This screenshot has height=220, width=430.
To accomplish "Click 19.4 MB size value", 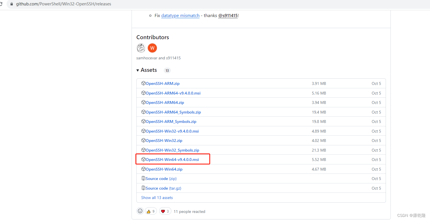I will pos(319,112).
